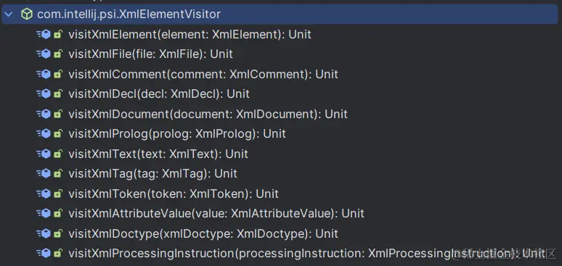The height and width of the screenshot is (266, 562).
Task: Select the visitXmlFile(file: XmlFile) entry
Action: [150, 54]
